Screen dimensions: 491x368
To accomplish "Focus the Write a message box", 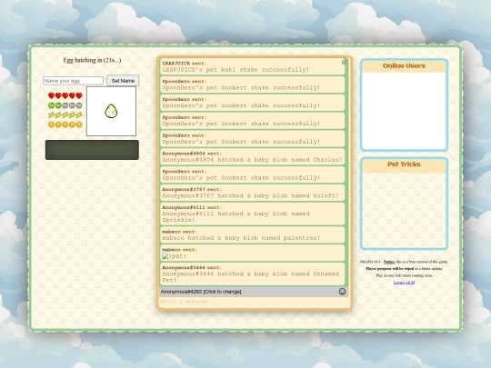I will (x=254, y=302).
